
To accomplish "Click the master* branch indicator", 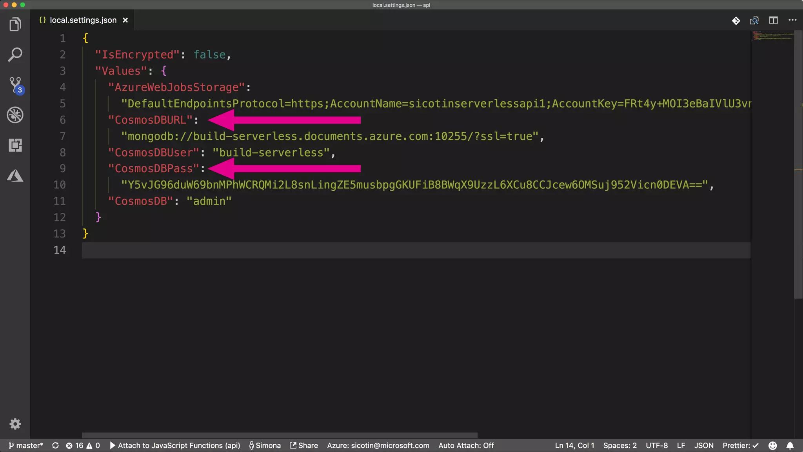I will click(x=26, y=445).
